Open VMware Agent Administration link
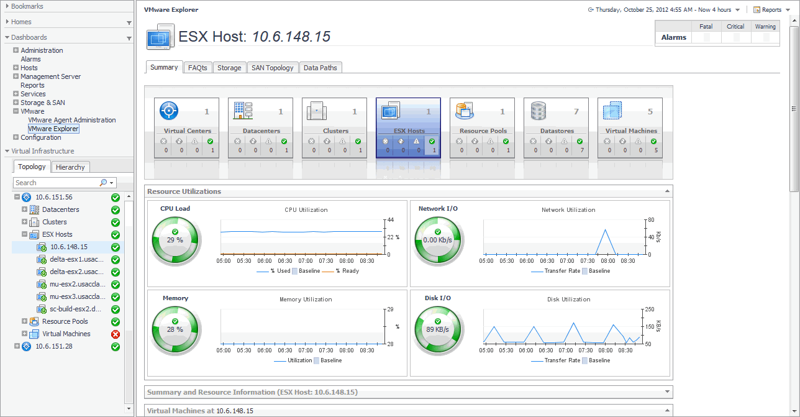 [72, 120]
